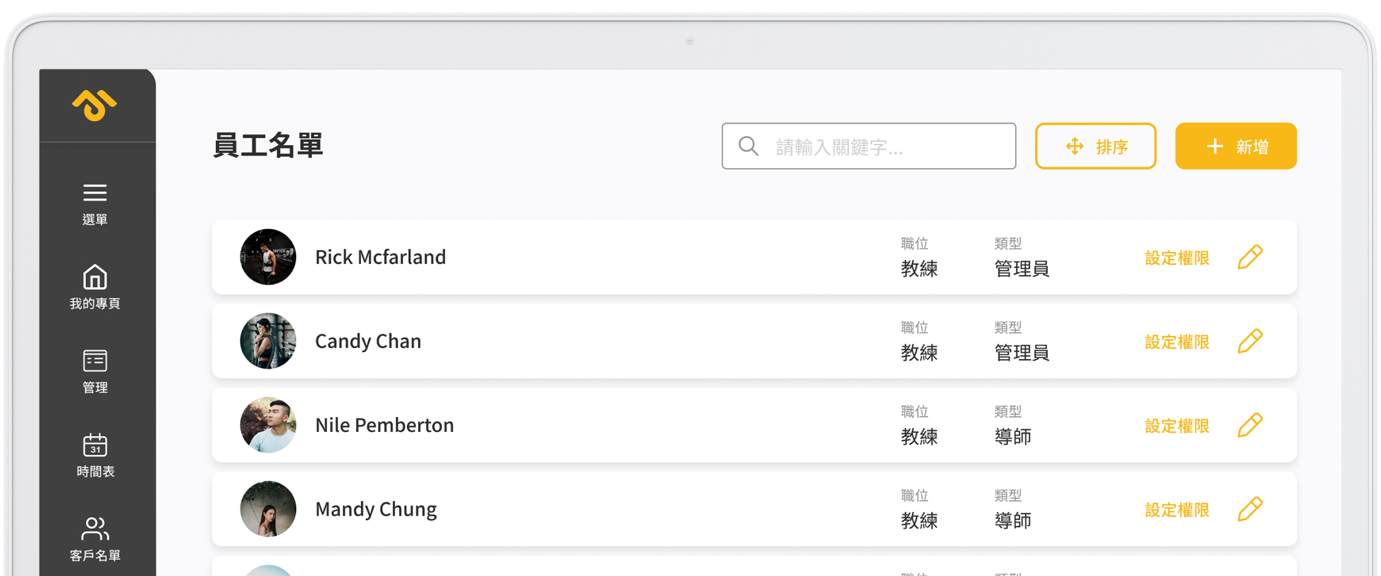Click the 排序 sort button
Image resolution: width=1381 pixels, height=576 pixels.
1096,146
